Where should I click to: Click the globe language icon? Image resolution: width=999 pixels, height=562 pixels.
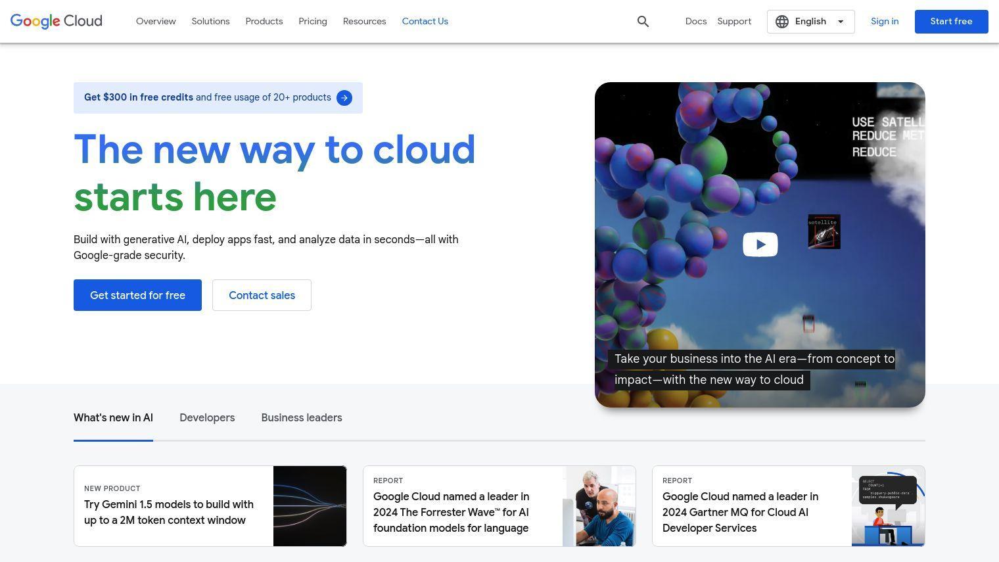coord(781,22)
